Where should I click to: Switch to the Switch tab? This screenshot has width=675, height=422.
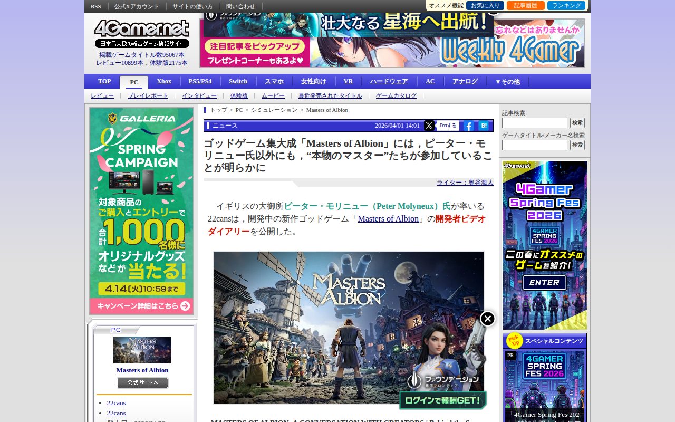(x=238, y=81)
